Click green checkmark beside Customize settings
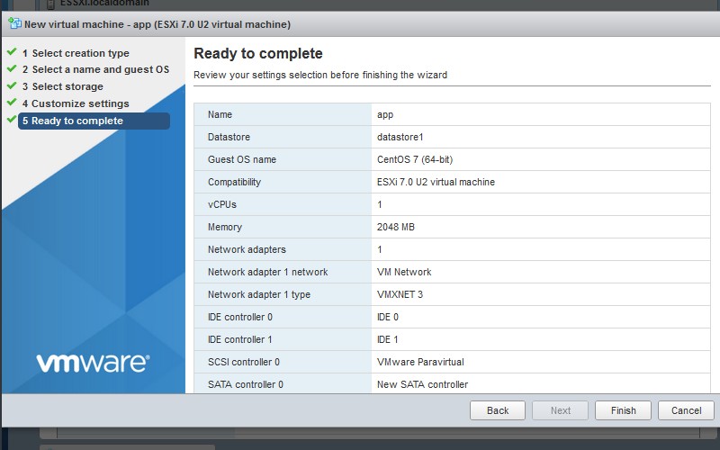The height and width of the screenshot is (450, 720). [12, 103]
